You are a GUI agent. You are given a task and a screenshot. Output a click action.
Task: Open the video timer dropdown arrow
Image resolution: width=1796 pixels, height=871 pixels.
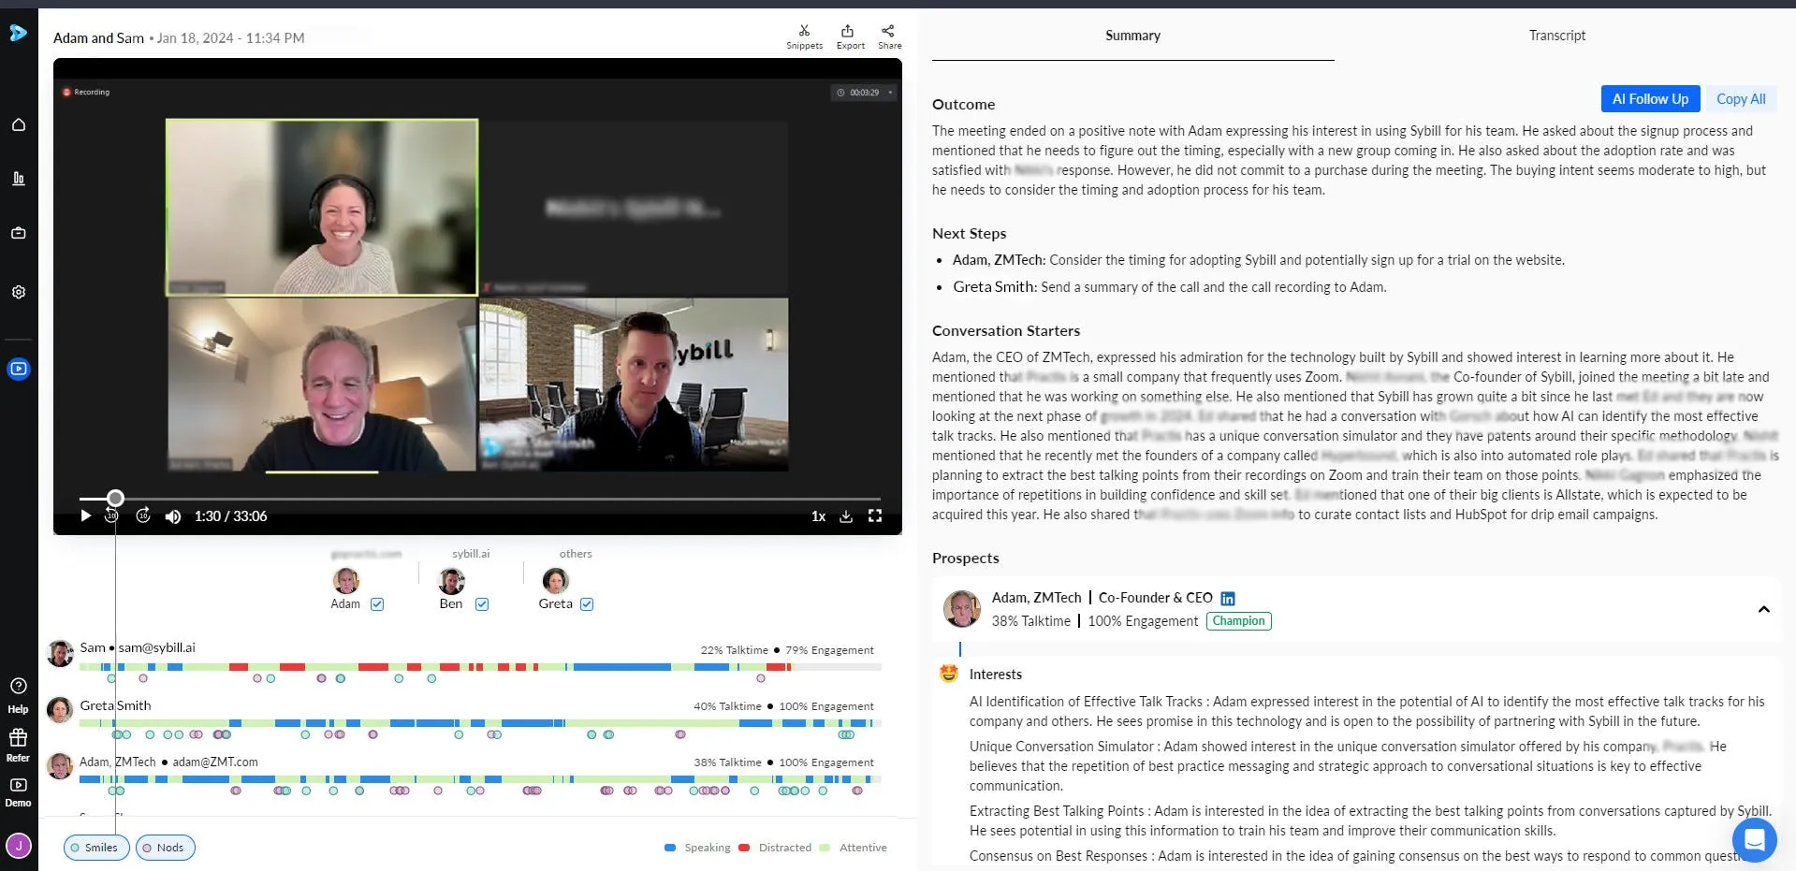tap(890, 93)
